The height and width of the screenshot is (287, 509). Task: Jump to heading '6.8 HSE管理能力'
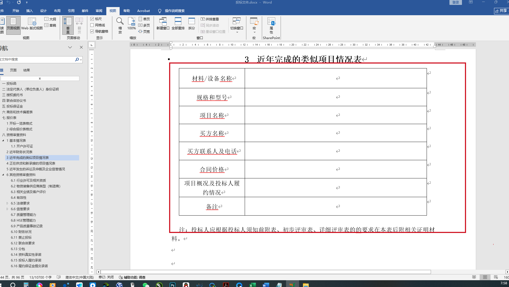pos(23,220)
